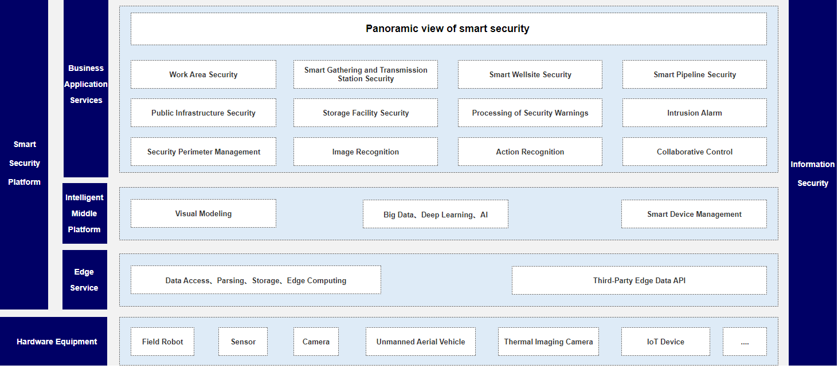The height and width of the screenshot is (369, 838).
Task: Select the Visual Modeling box
Action: 203,213
